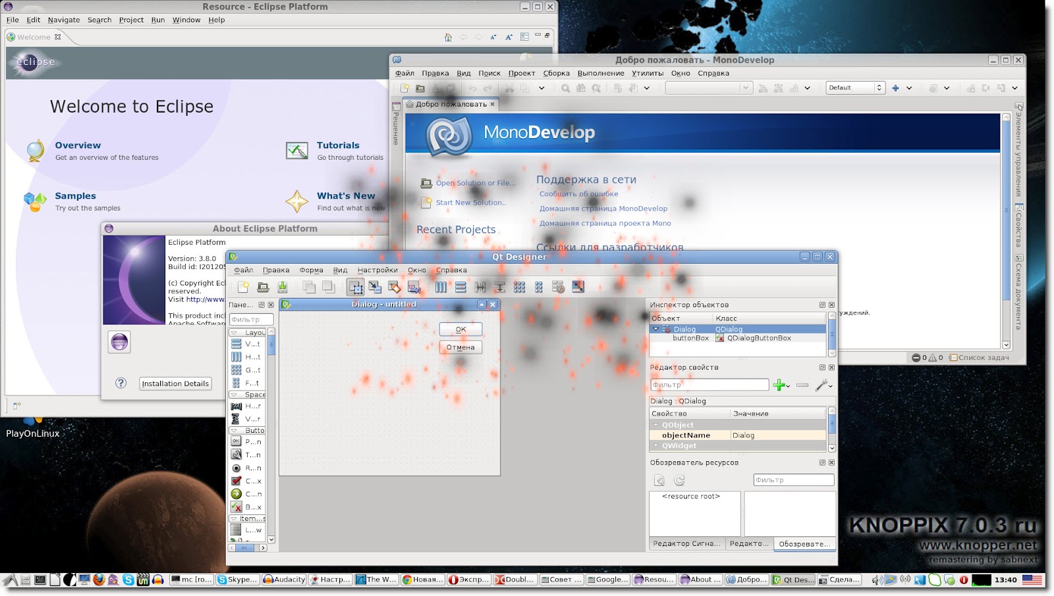
Task: Open Сборка menu in MonoDevelop
Action: coord(557,73)
